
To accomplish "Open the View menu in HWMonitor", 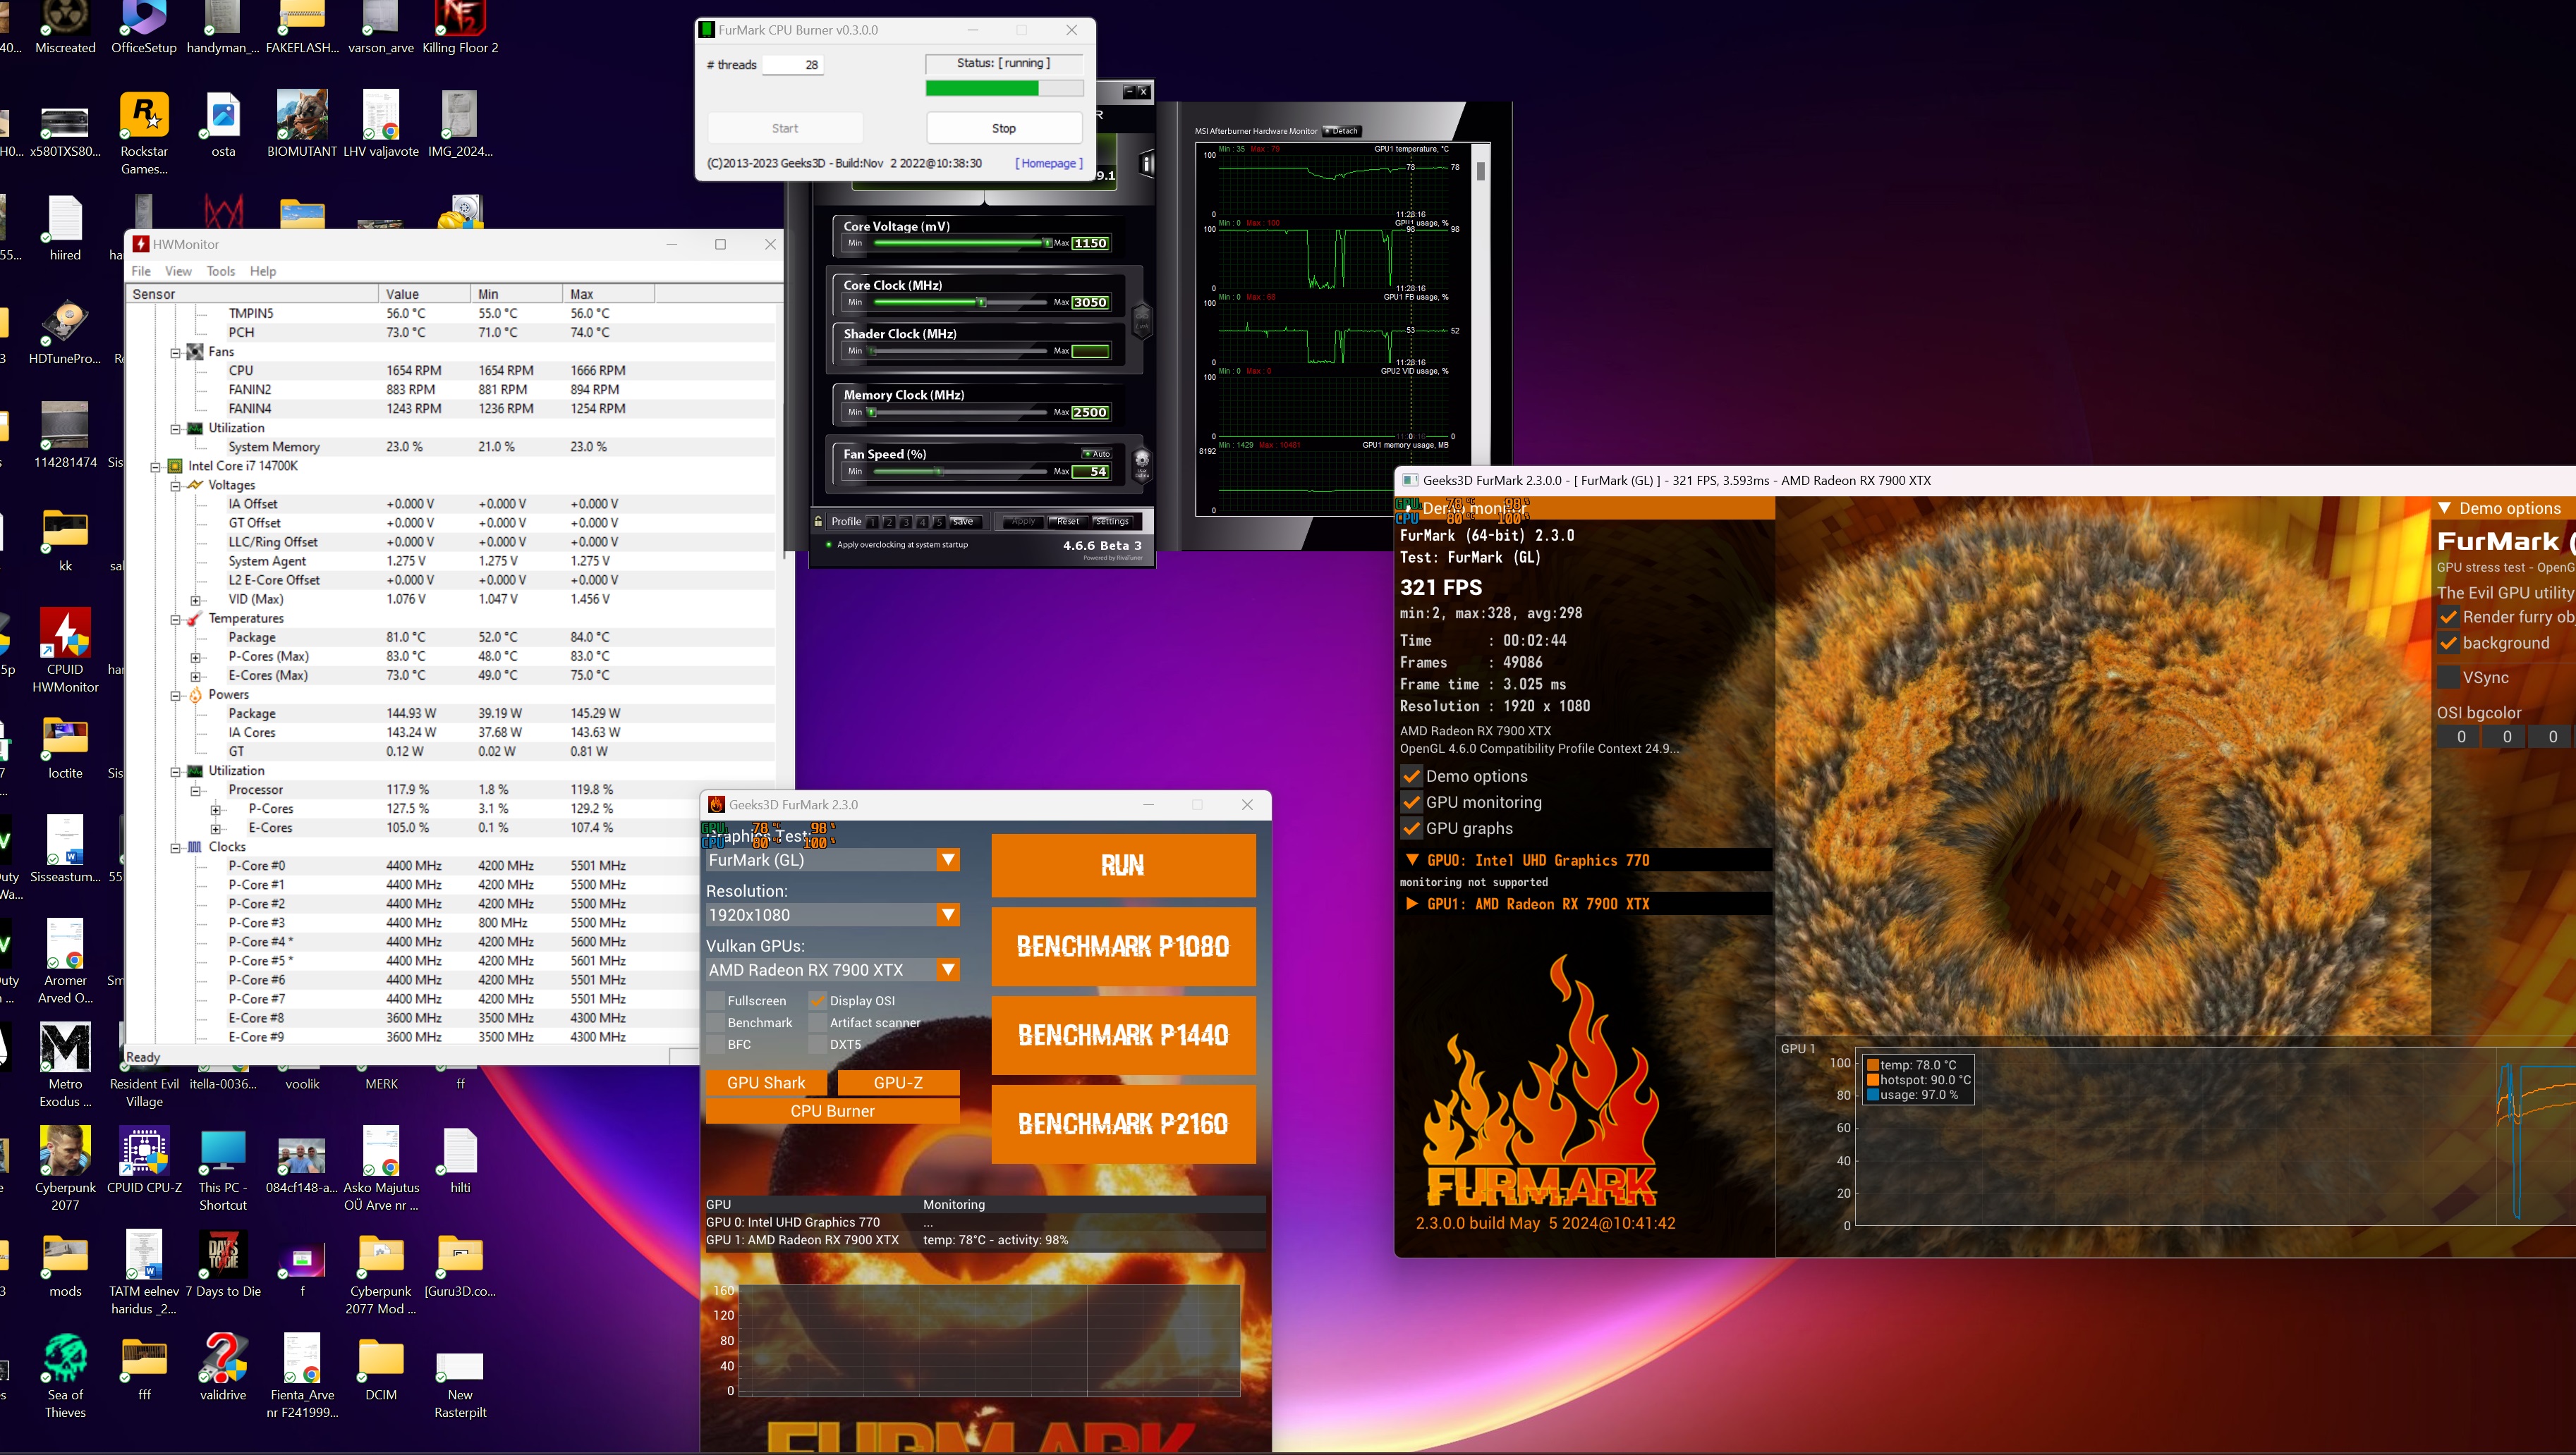I will [x=178, y=271].
